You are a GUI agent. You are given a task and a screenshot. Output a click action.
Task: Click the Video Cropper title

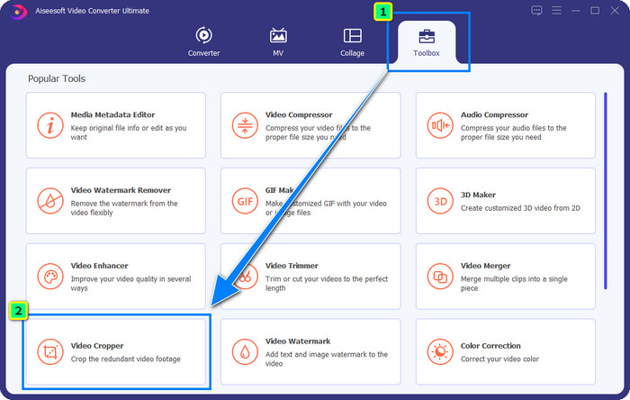coord(97,346)
